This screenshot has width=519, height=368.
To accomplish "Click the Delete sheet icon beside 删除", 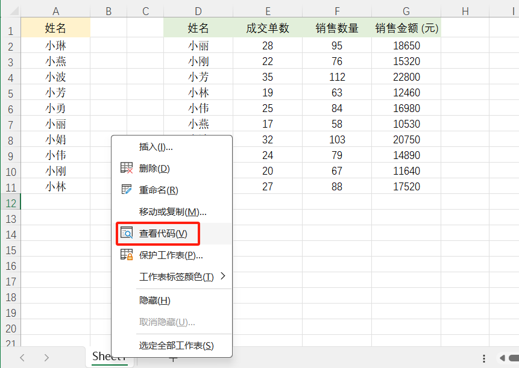I will (x=128, y=168).
